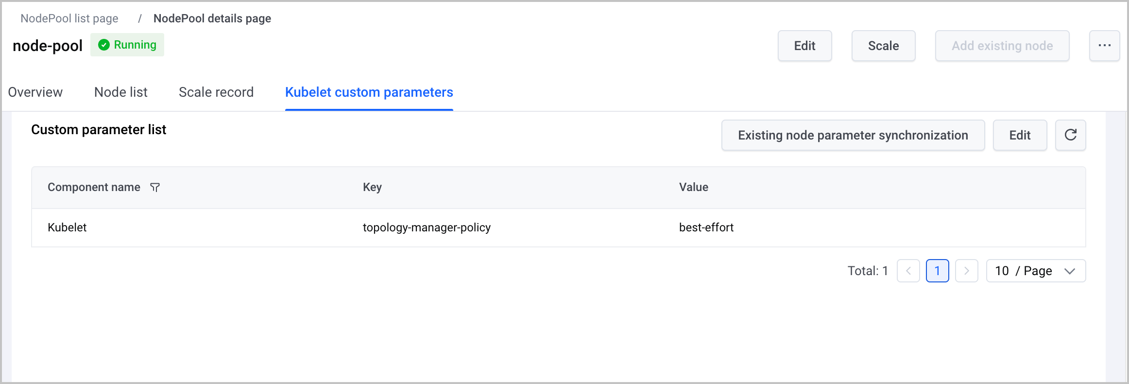
Task: Go to NodePool list page breadcrumb
Action: click(69, 18)
